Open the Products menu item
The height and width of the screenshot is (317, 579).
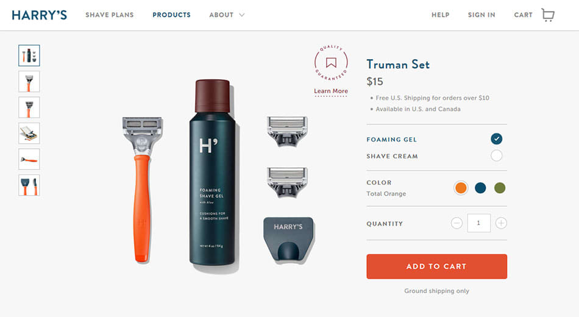click(172, 15)
